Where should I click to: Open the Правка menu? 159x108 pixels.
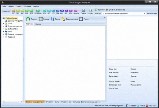pyautogui.click(x=19, y=6)
